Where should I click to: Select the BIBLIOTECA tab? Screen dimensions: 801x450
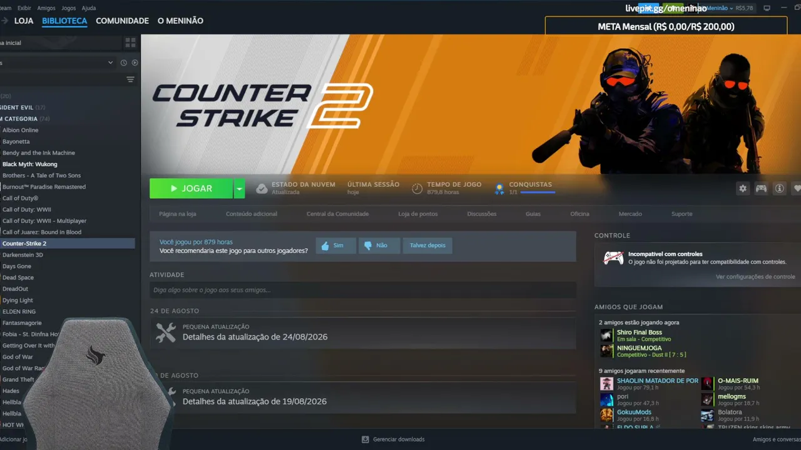pos(64,21)
